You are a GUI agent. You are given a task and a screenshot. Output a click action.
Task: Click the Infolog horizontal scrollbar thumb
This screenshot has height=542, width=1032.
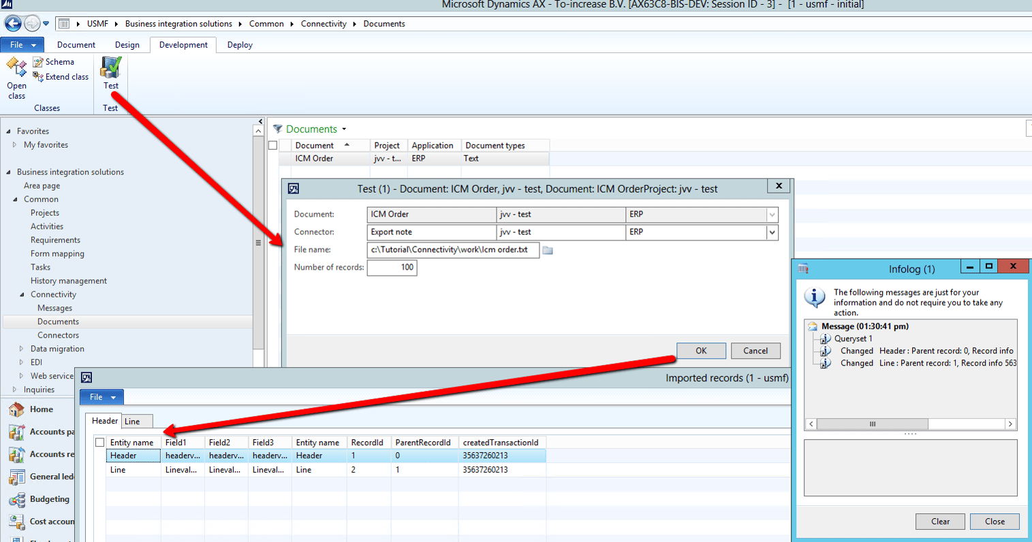coord(872,424)
